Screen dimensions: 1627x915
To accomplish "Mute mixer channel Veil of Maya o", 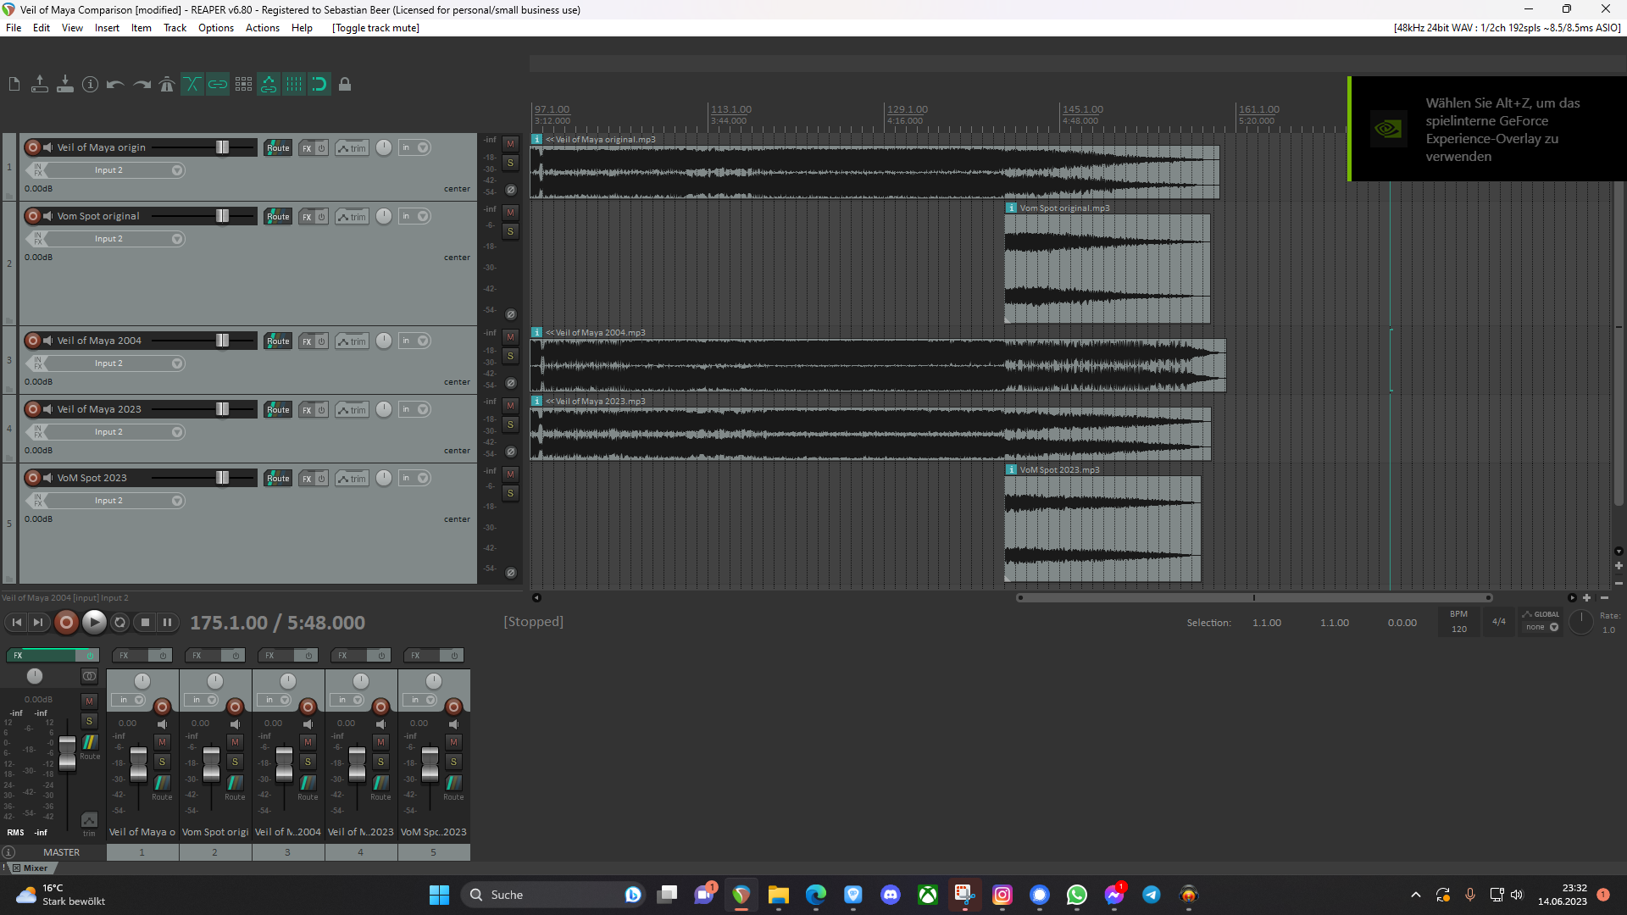I will pyautogui.click(x=162, y=742).
